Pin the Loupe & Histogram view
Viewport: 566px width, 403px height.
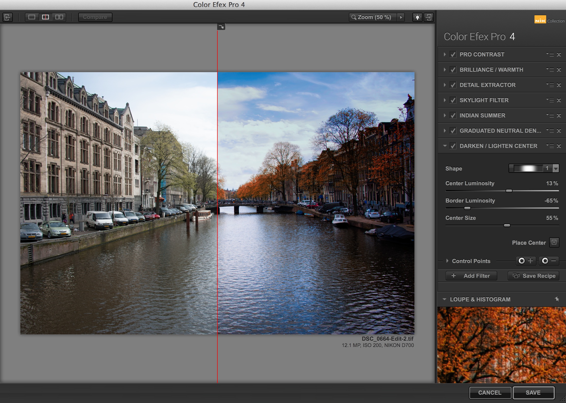pyautogui.click(x=557, y=299)
